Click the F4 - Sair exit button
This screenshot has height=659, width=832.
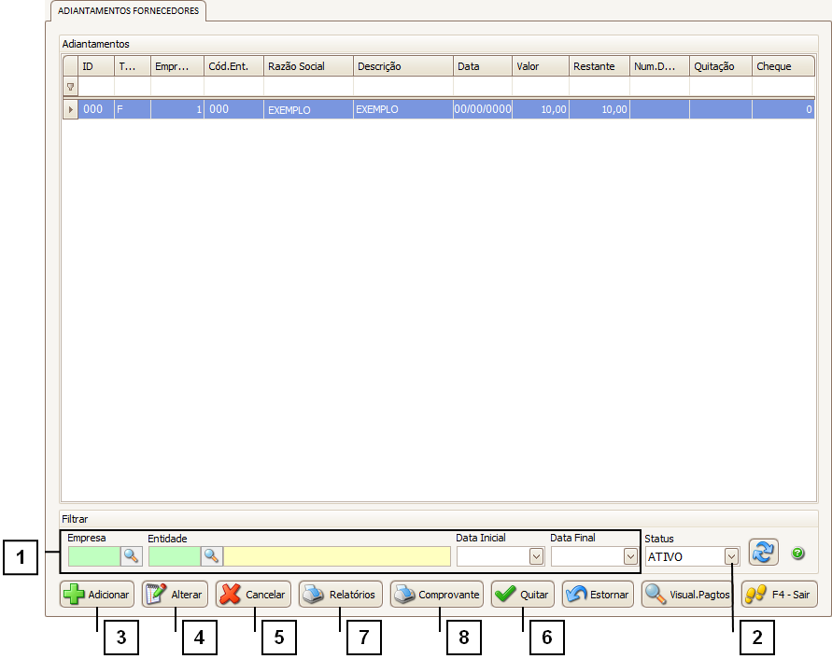click(x=779, y=595)
